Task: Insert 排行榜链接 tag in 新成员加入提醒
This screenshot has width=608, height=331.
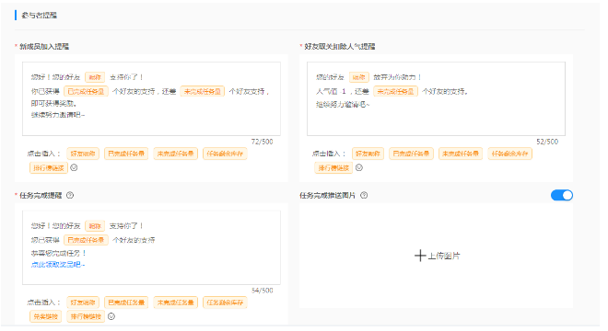Action: click(49, 167)
